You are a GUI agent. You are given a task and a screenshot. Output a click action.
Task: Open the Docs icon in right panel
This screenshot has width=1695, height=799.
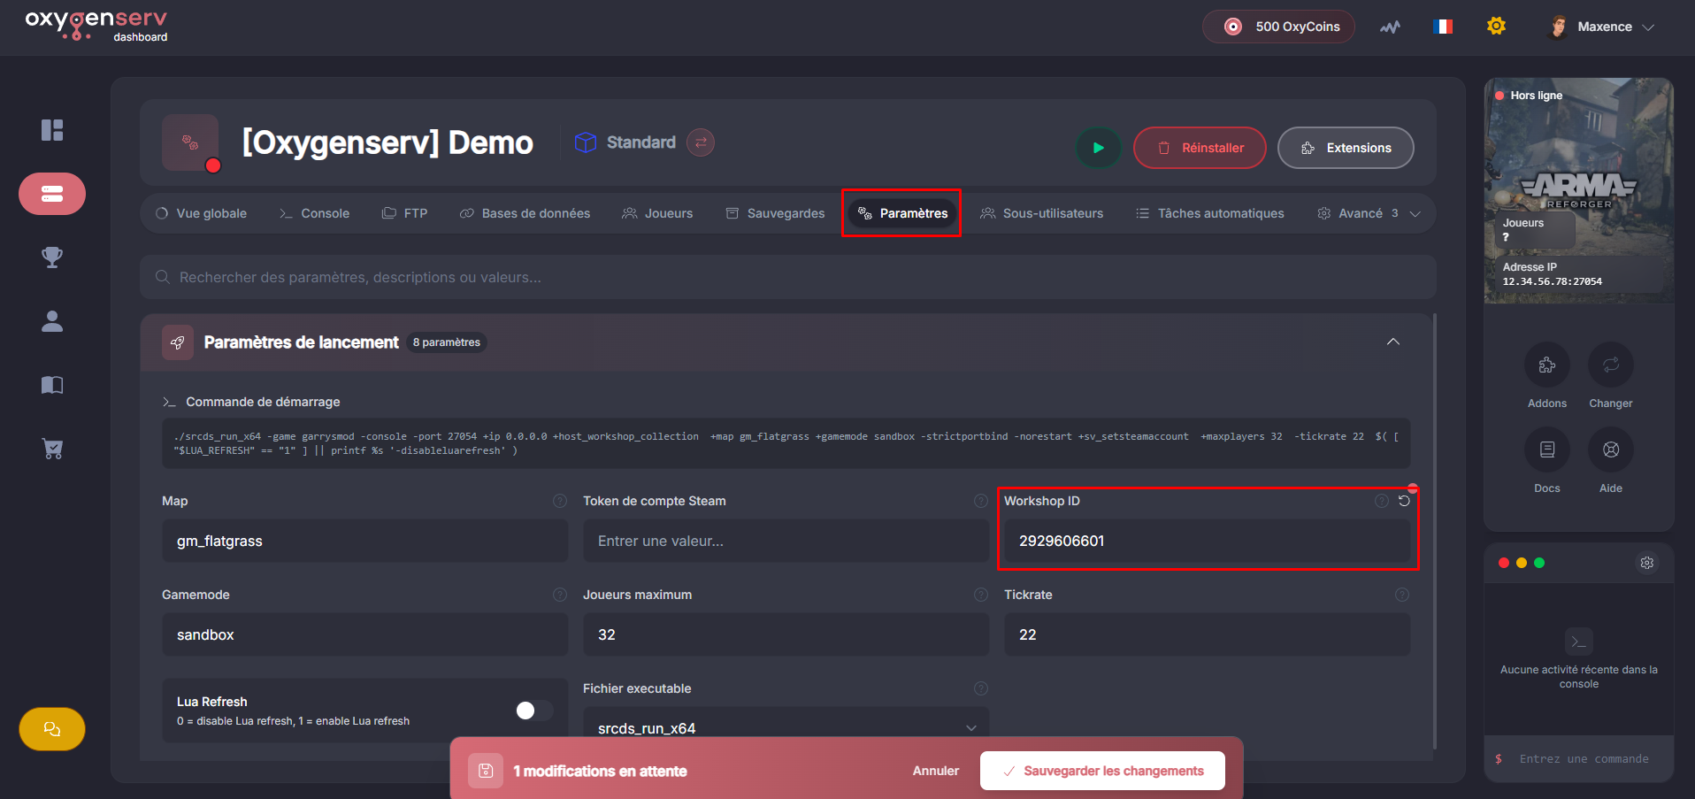(x=1546, y=449)
